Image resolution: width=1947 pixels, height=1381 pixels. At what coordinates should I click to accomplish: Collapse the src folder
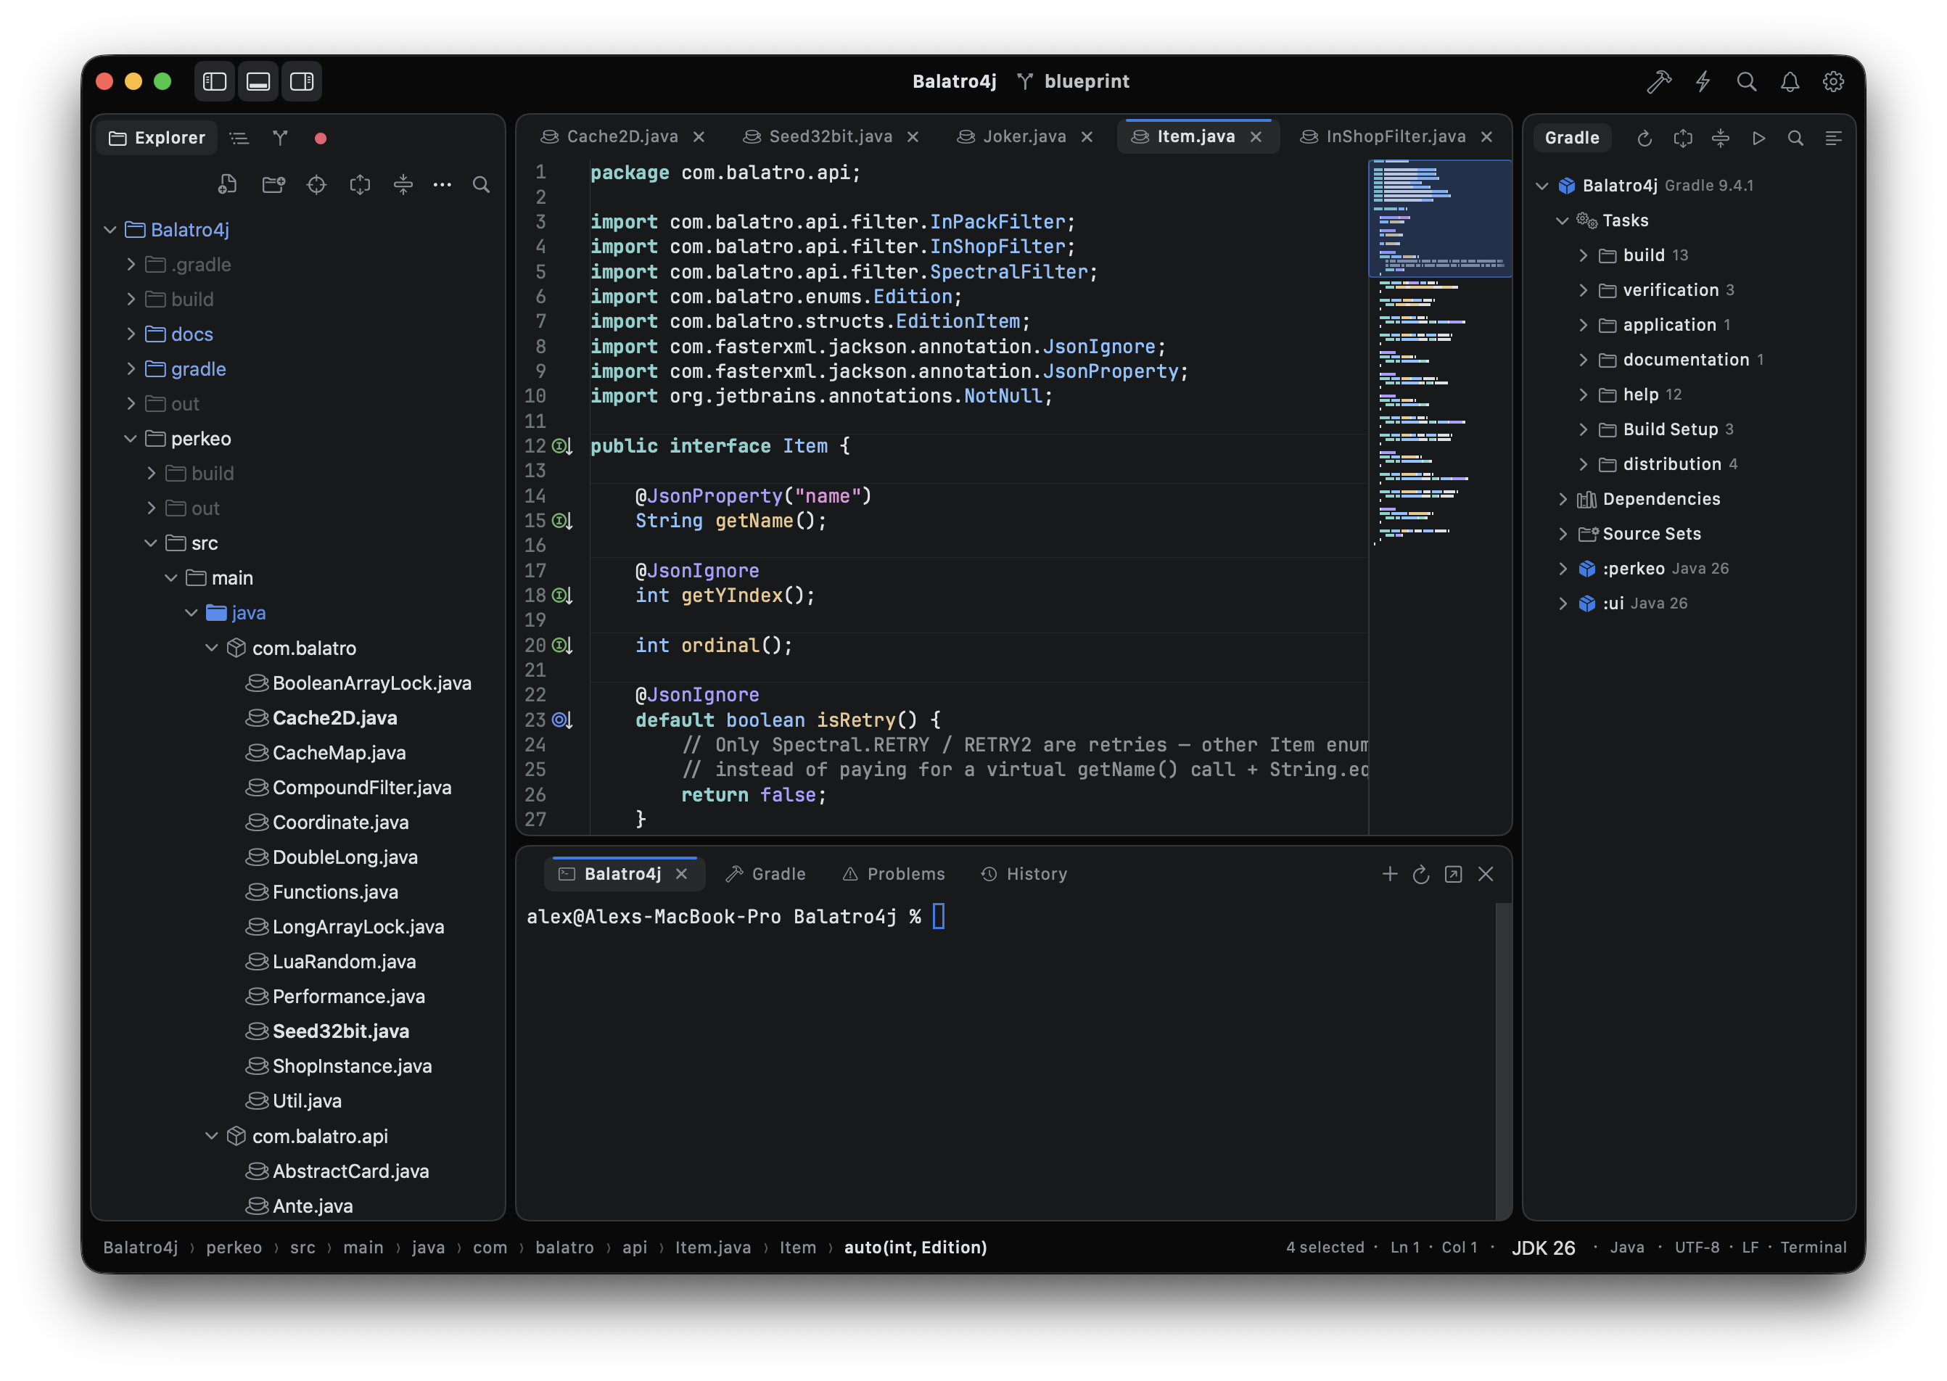[x=151, y=543]
